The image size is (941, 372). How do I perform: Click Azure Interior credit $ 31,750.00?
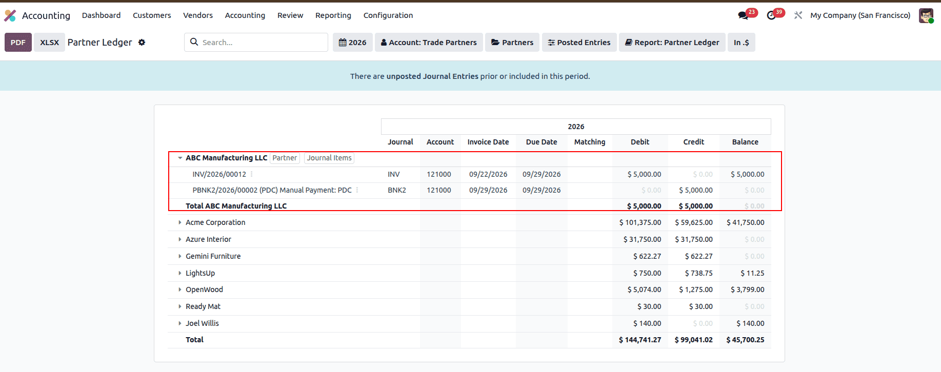click(694, 239)
